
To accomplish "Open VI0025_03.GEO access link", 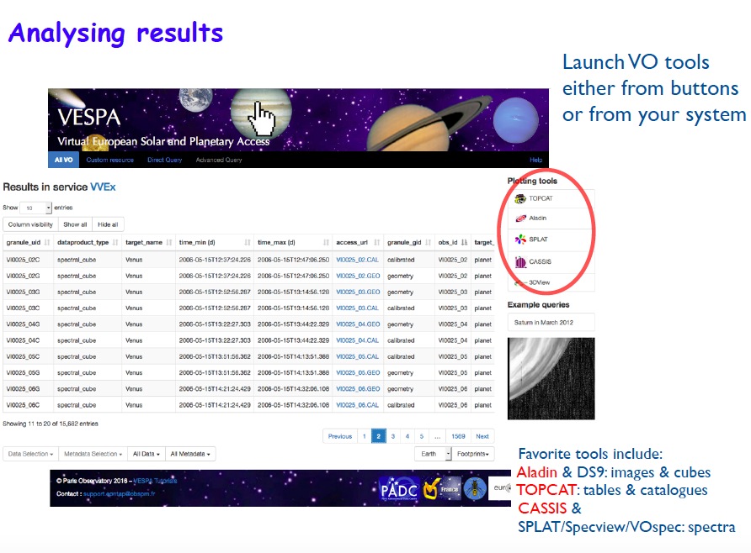I will [358, 292].
